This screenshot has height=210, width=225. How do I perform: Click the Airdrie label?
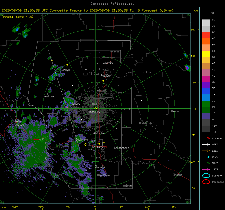(98, 133)
